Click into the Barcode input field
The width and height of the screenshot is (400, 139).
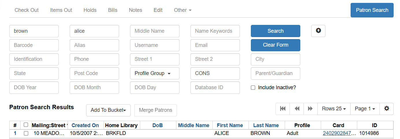point(34,45)
